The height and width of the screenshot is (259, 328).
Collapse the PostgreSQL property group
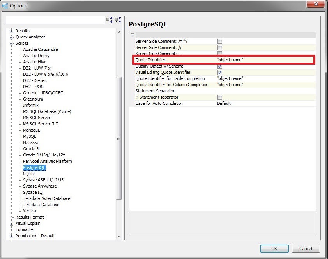[x=132, y=35]
